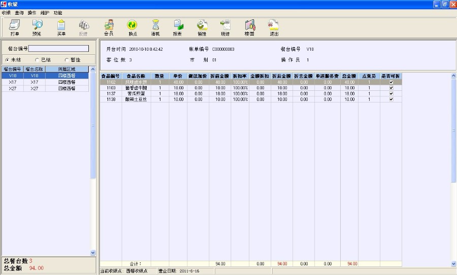This screenshot has width=457, height=275.
Task: Open the 操作 menu
Action: (x=32, y=13)
